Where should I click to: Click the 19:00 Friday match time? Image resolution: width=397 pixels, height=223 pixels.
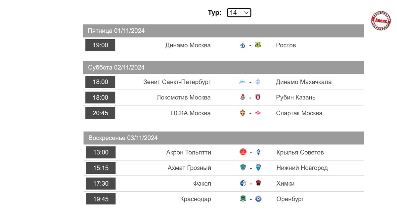[x=100, y=45]
